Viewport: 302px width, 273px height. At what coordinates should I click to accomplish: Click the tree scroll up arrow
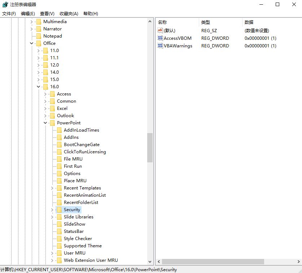pos(150,21)
